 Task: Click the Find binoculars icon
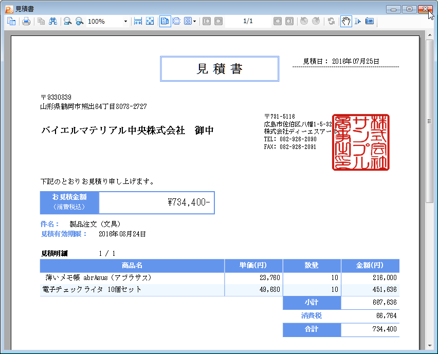(53, 22)
